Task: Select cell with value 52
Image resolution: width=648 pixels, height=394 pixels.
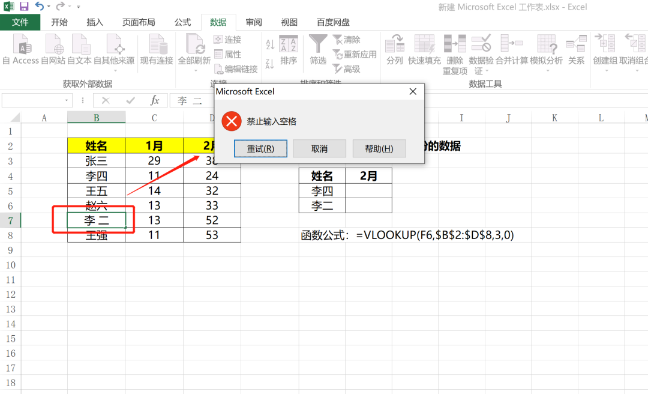Action: pos(212,220)
